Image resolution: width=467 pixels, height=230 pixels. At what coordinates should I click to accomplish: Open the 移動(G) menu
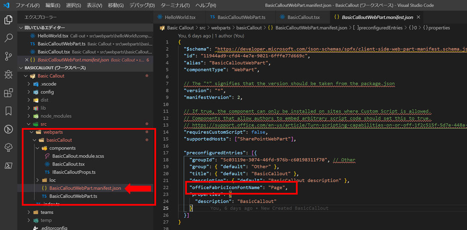coord(115,6)
